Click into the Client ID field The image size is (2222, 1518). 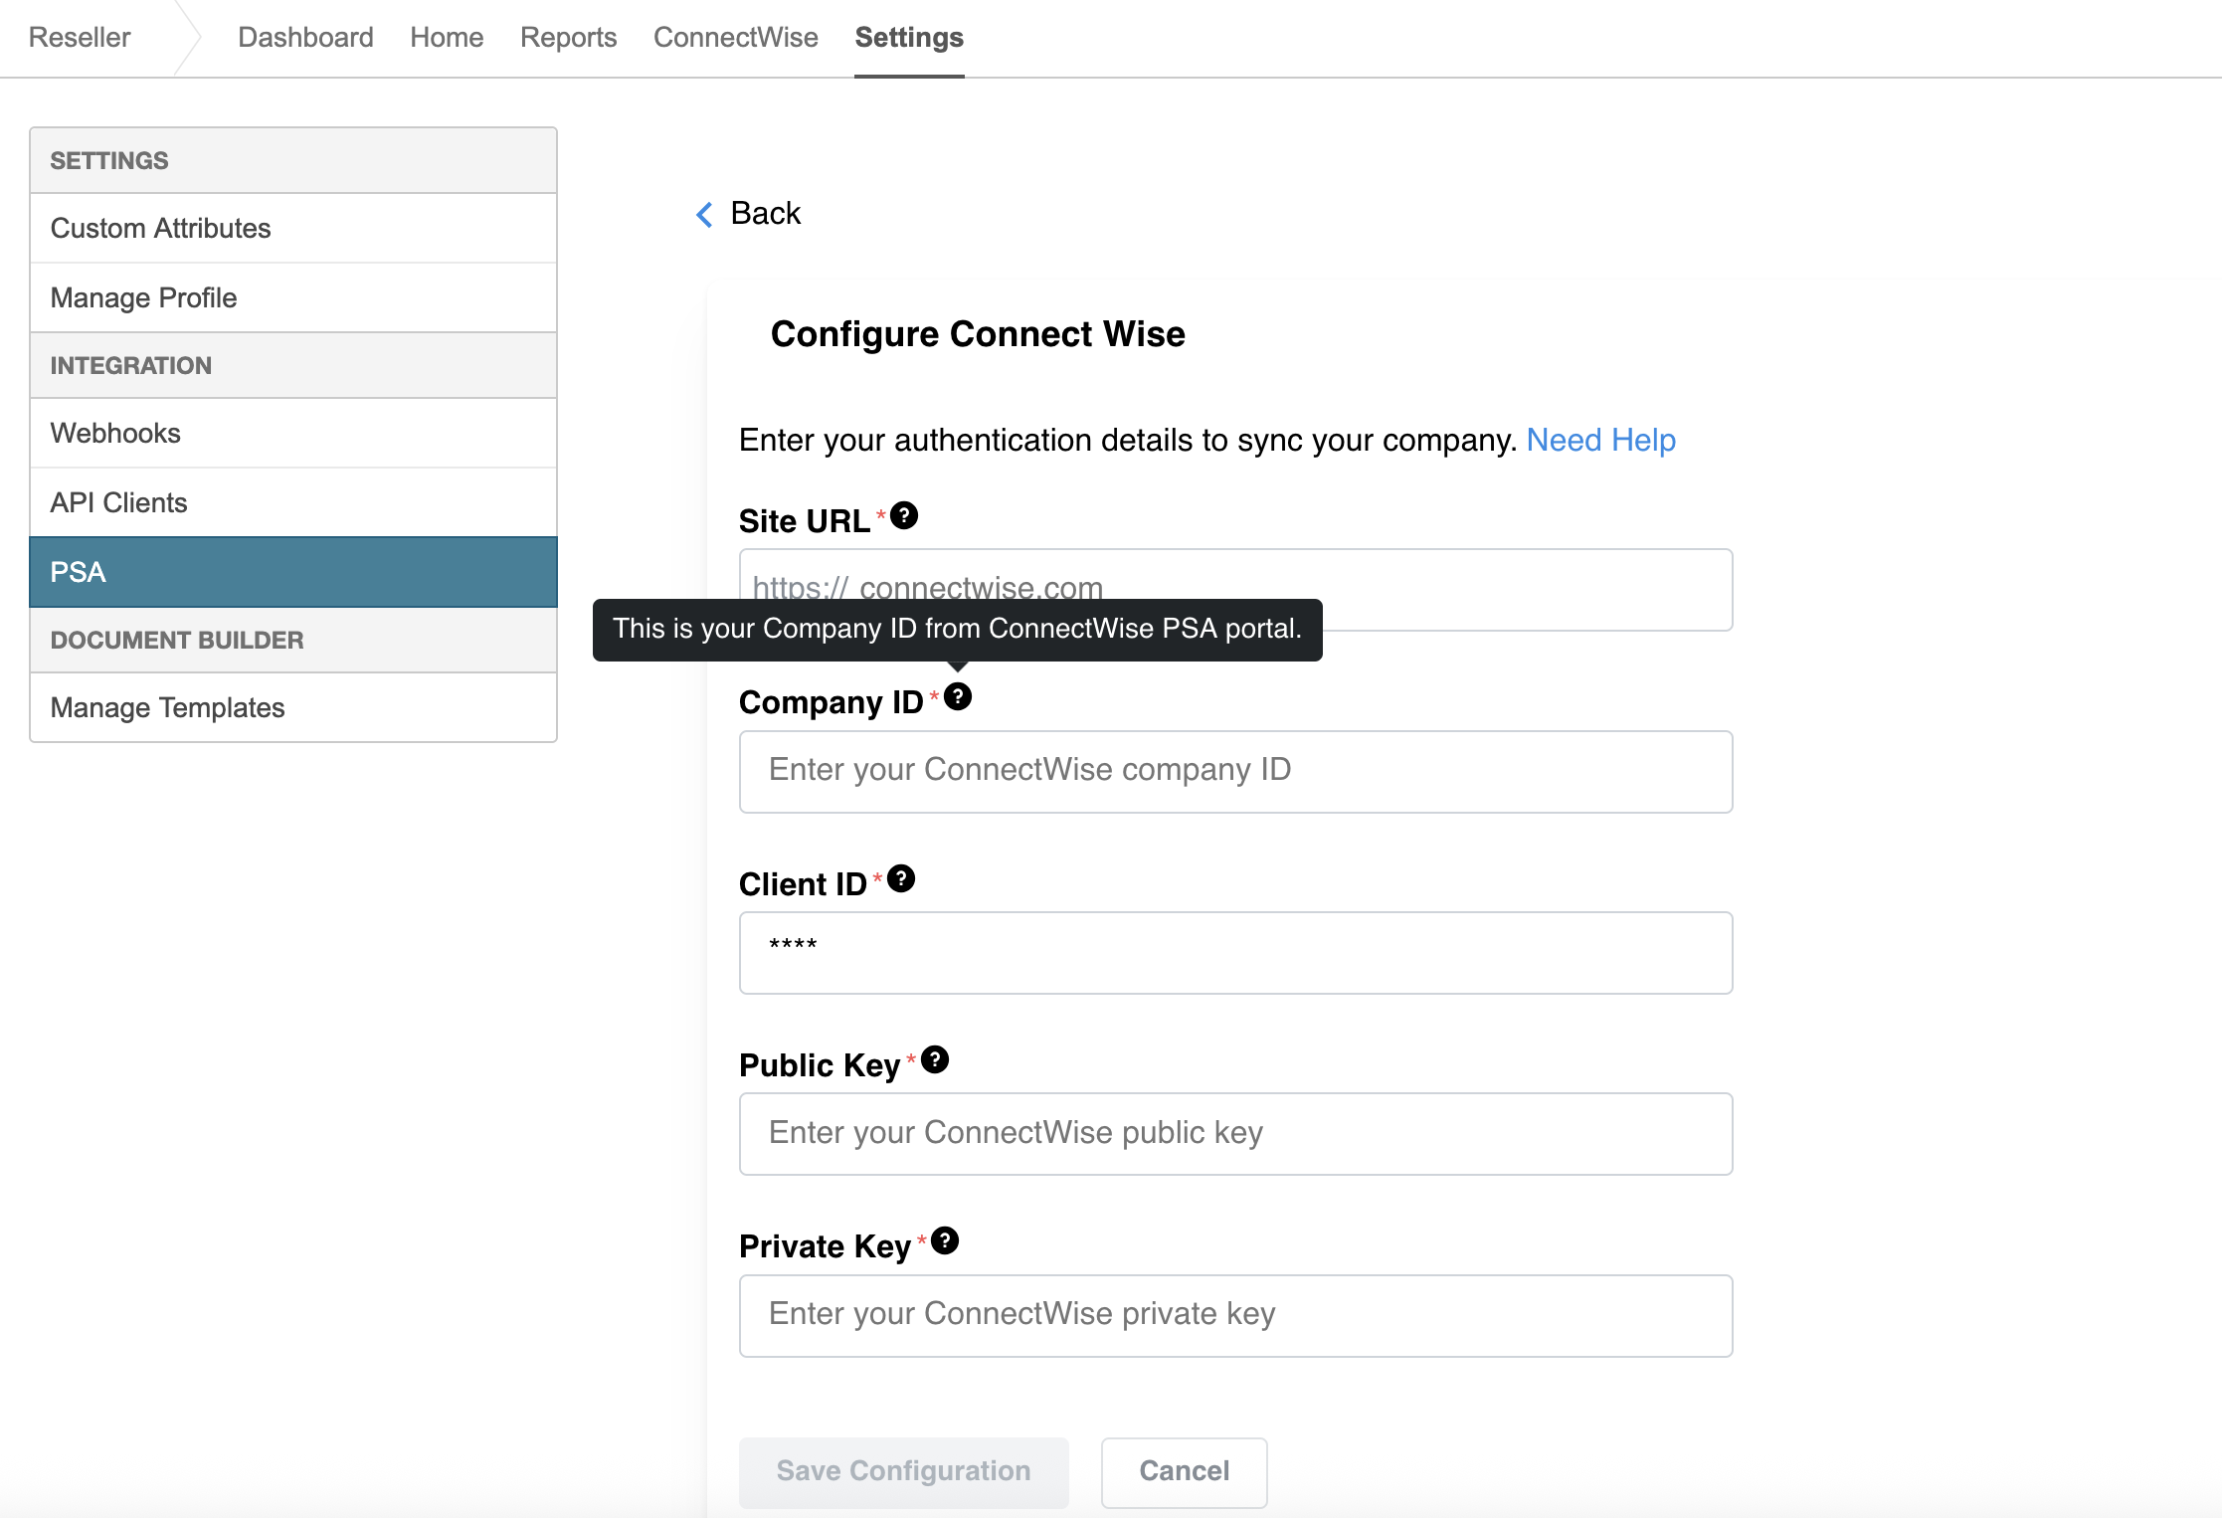[1235, 952]
